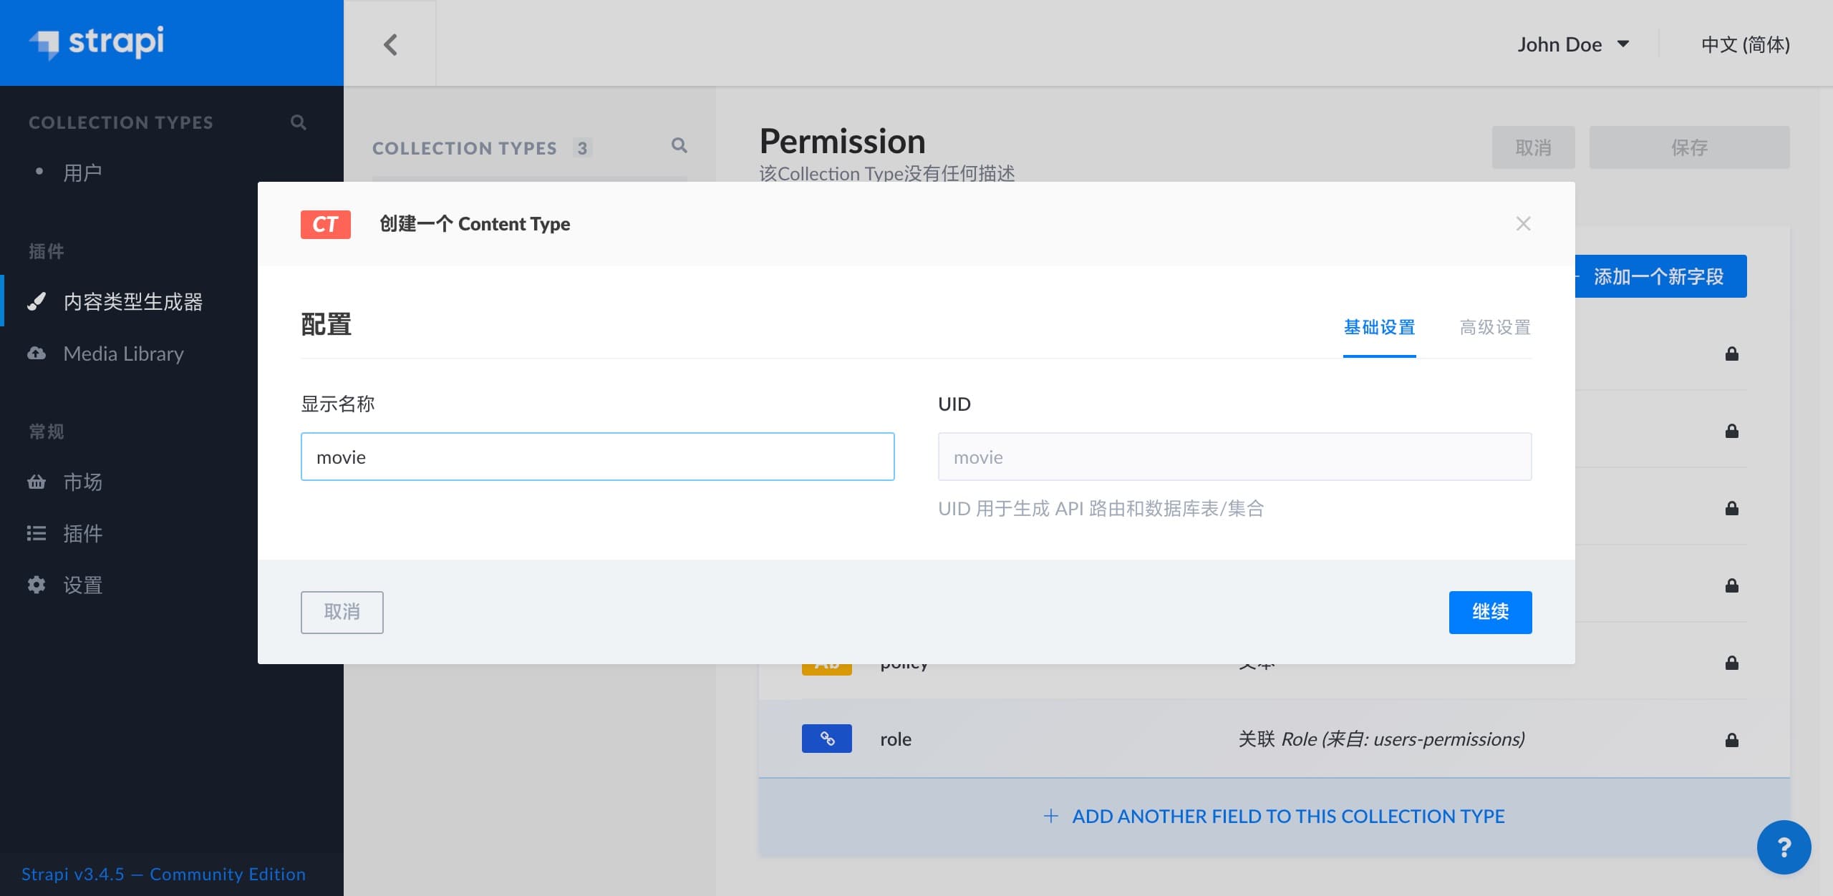This screenshot has width=1833, height=896.
Task: Click the lock icon on the role row
Action: (1731, 740)
